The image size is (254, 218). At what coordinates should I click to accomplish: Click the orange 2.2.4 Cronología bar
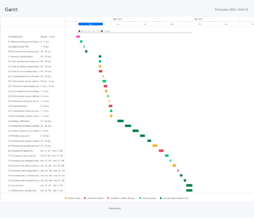click(x=111, y=116)
